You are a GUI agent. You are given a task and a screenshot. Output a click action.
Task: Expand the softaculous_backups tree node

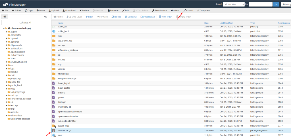[x=6, y=99]
